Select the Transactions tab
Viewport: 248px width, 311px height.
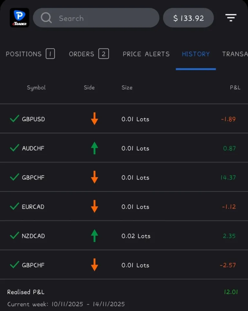[x=235, y=54]
